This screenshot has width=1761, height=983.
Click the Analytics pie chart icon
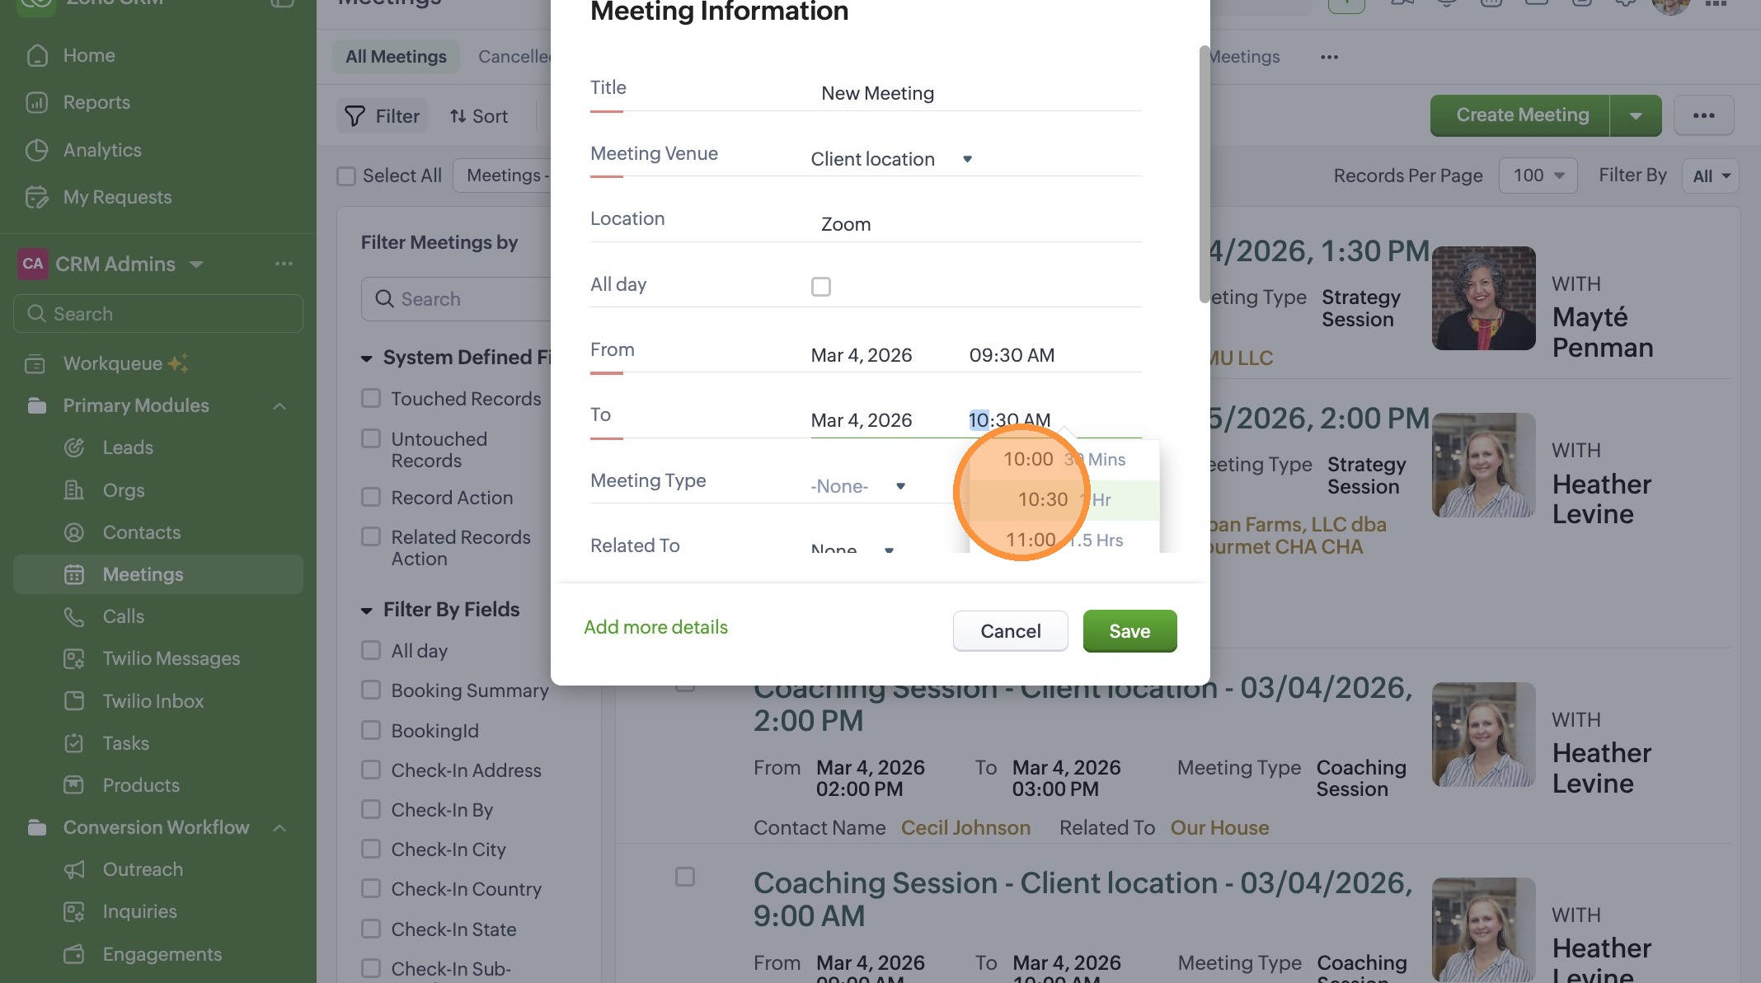point(37,151)
